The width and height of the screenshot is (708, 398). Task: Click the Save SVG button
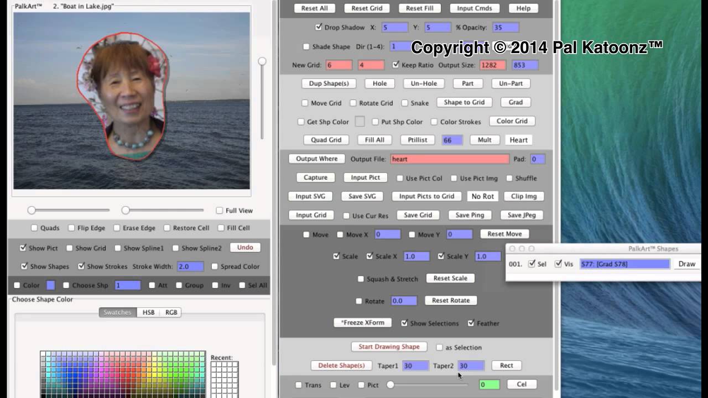click(x=362, y=196)
